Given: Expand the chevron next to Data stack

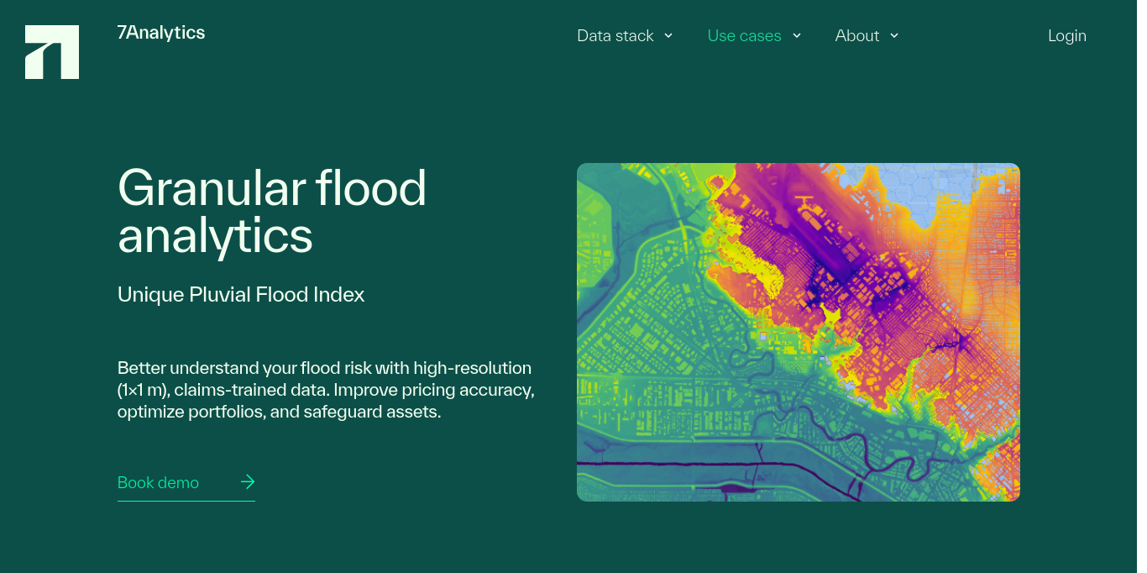Looking at the screenshot, I should pos(668,35).
